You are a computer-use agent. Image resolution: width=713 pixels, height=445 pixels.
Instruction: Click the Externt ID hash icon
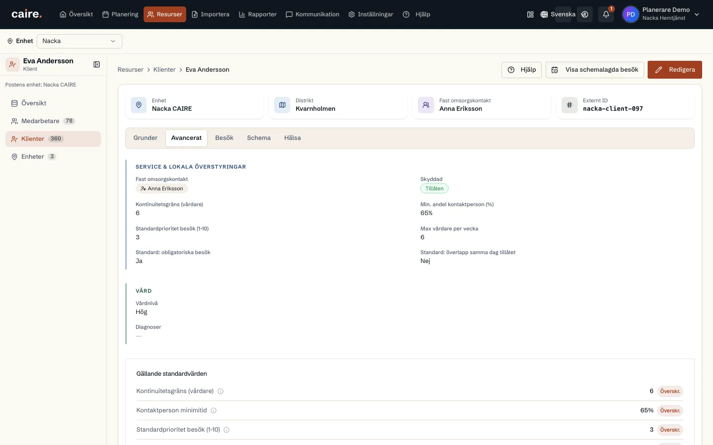point(569,105)
